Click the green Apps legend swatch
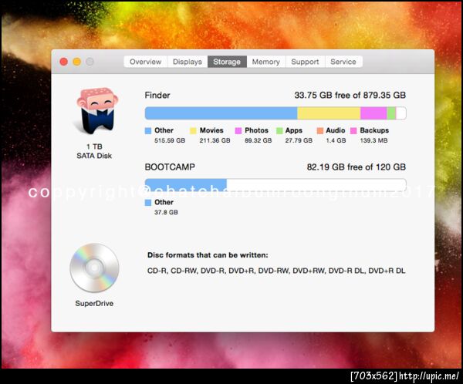The image size is (463, 384). [x=279, y=131]
